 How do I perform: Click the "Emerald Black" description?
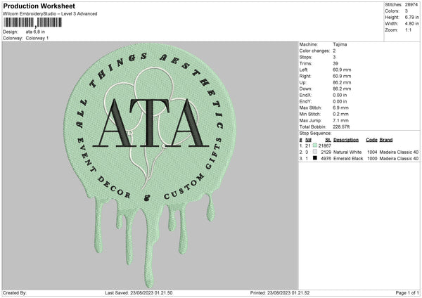point(348,159)
